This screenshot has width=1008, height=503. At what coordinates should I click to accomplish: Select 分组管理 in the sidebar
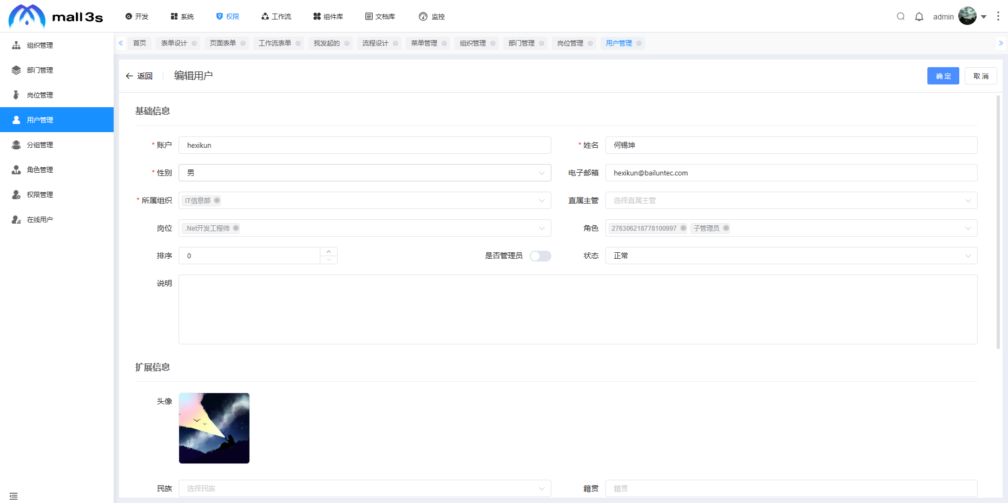(x=57, y=145)
